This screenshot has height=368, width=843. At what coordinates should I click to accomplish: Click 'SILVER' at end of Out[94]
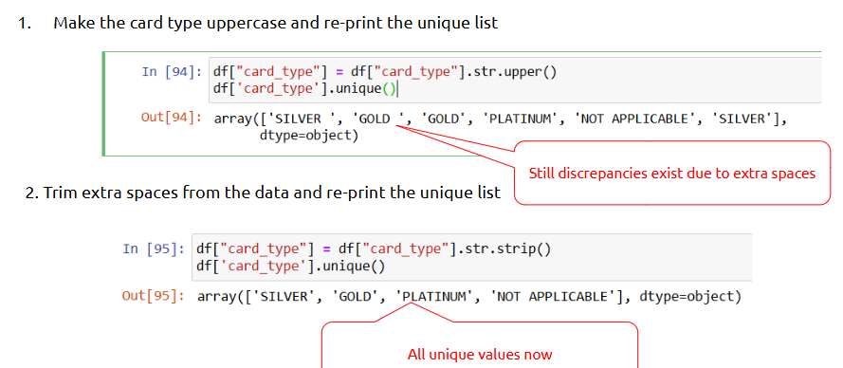[742, 119]
